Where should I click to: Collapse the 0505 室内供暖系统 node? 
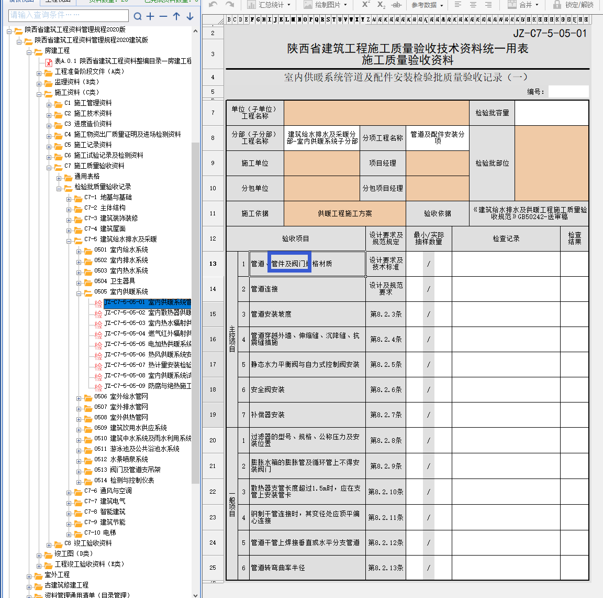(79, 293)
